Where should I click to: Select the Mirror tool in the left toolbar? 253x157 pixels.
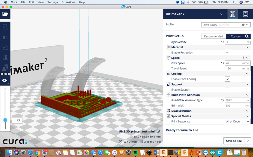(x=5, y=57)
